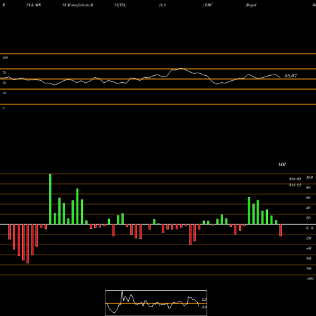Click the MR axis label 80
The image size is (316, 316).
click(308, 188)
